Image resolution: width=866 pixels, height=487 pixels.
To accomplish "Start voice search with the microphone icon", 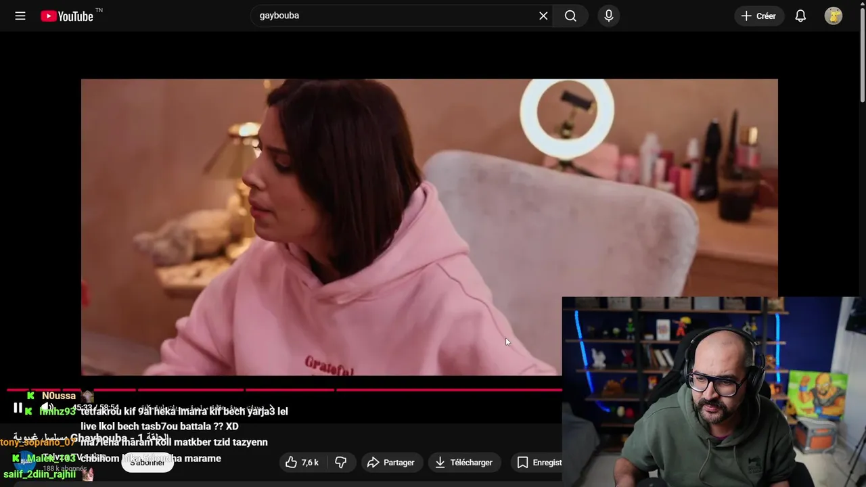I will [x=609, y=16].
